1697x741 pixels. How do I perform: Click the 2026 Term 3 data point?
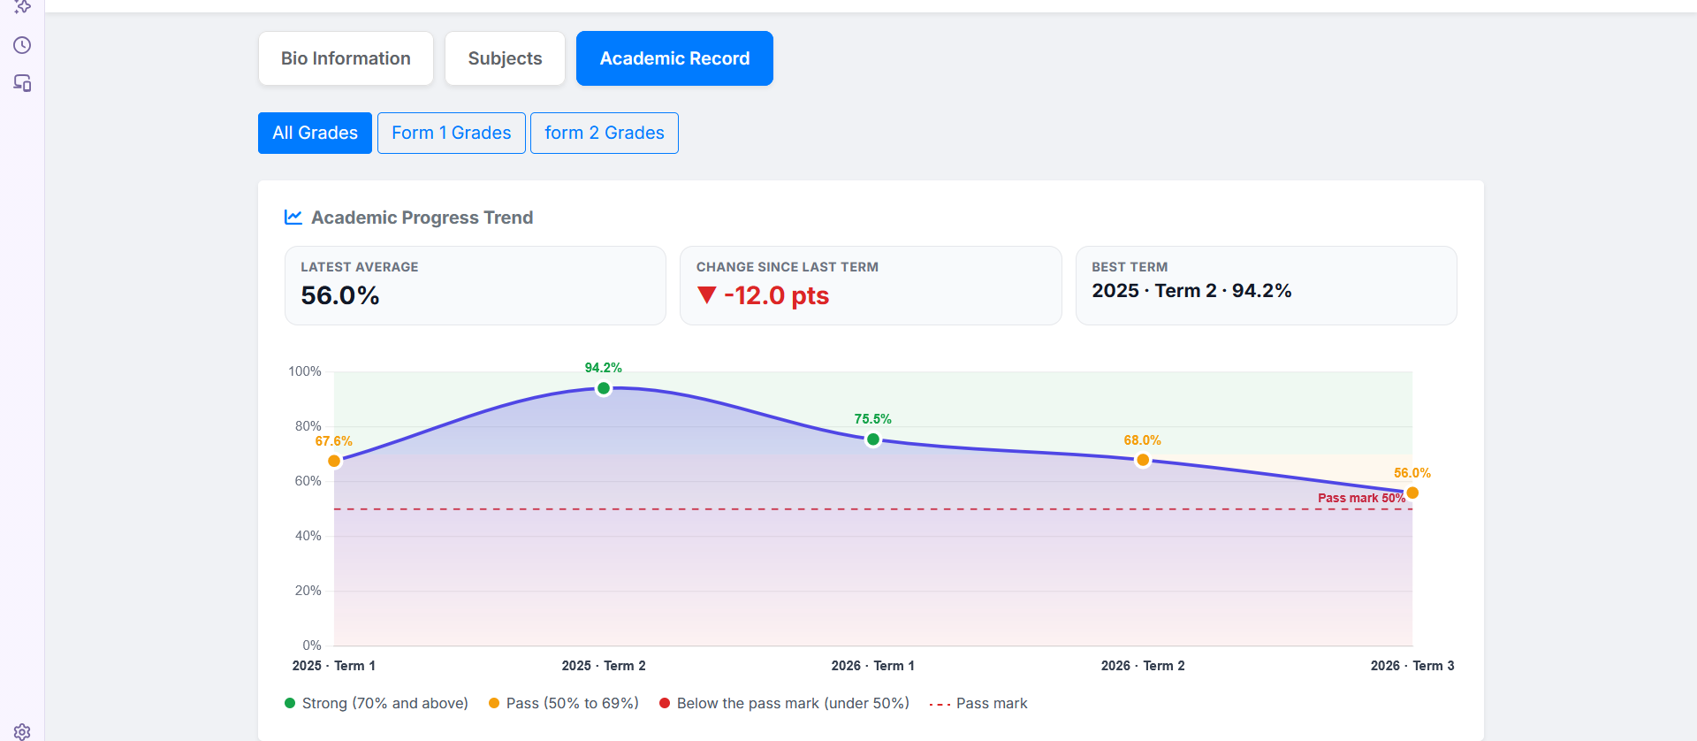1412,493
